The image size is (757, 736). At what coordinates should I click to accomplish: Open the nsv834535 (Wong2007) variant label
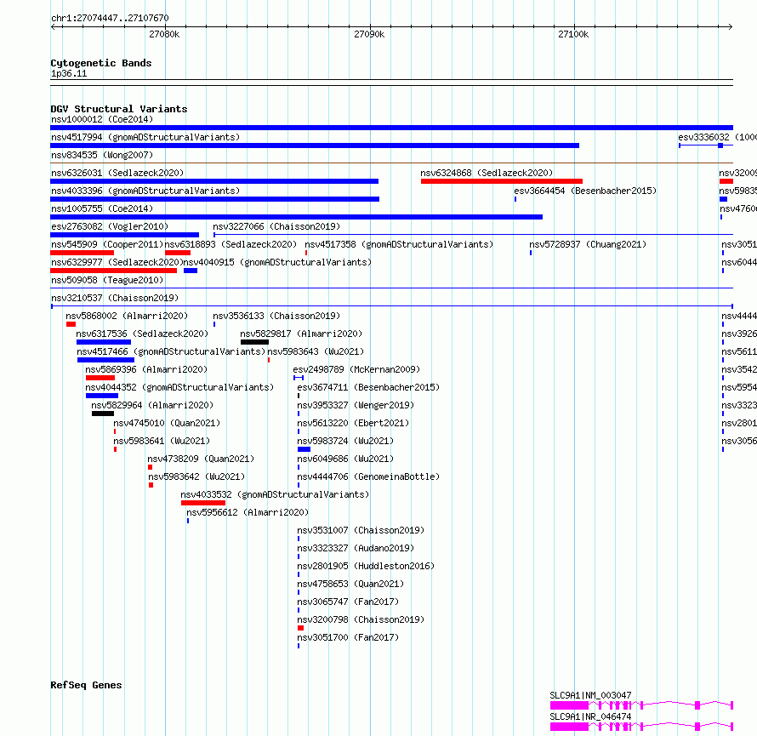click(102, 155)
